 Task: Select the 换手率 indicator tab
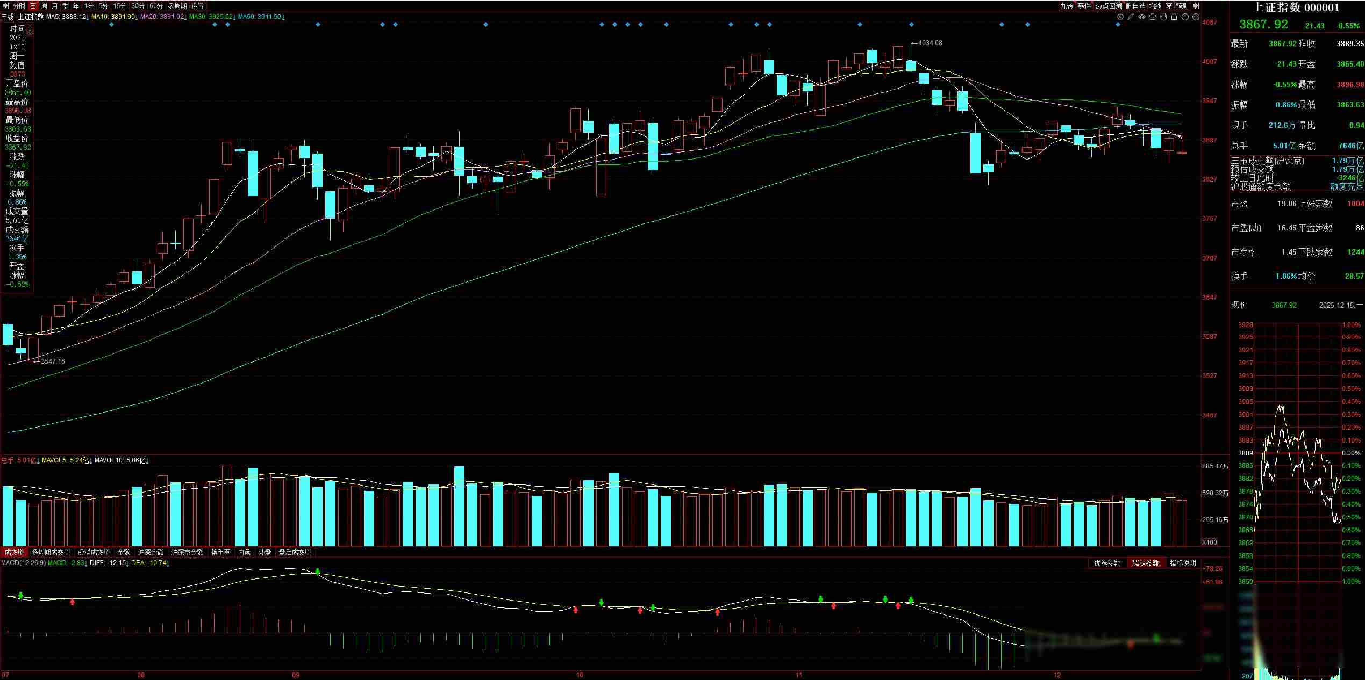pos(220,552)
